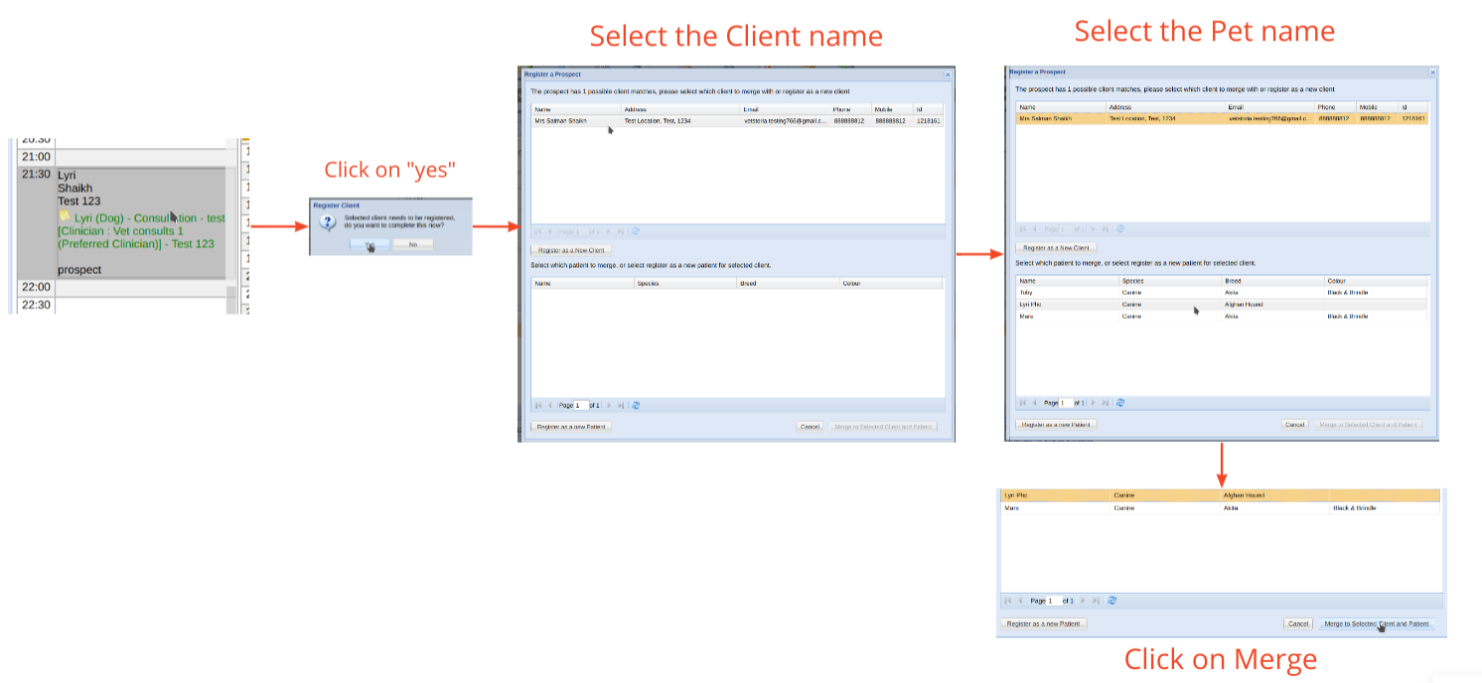Image resolution: width=1482 pixels, height=683 pixels.
Task: Click the pager refresh icon in the Merge step
Action: (1112, 601)
